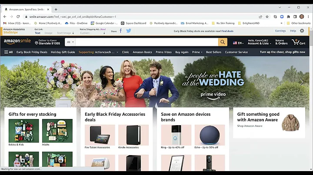
Task: Expand Account & Lists menu
Action: tap(259, 42)
